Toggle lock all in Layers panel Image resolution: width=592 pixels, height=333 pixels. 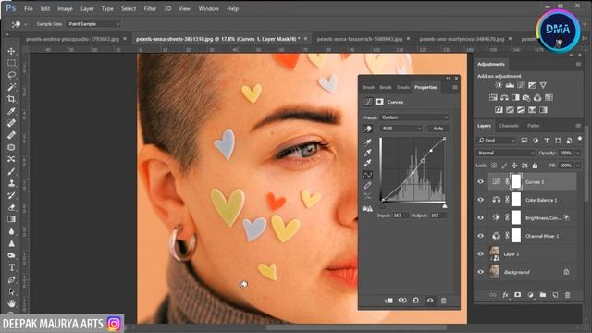click(x=535, y=166)
